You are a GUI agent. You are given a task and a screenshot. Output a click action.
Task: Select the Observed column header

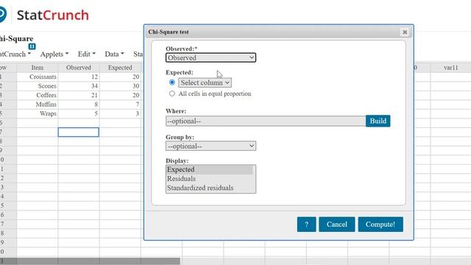pos(79,68)
